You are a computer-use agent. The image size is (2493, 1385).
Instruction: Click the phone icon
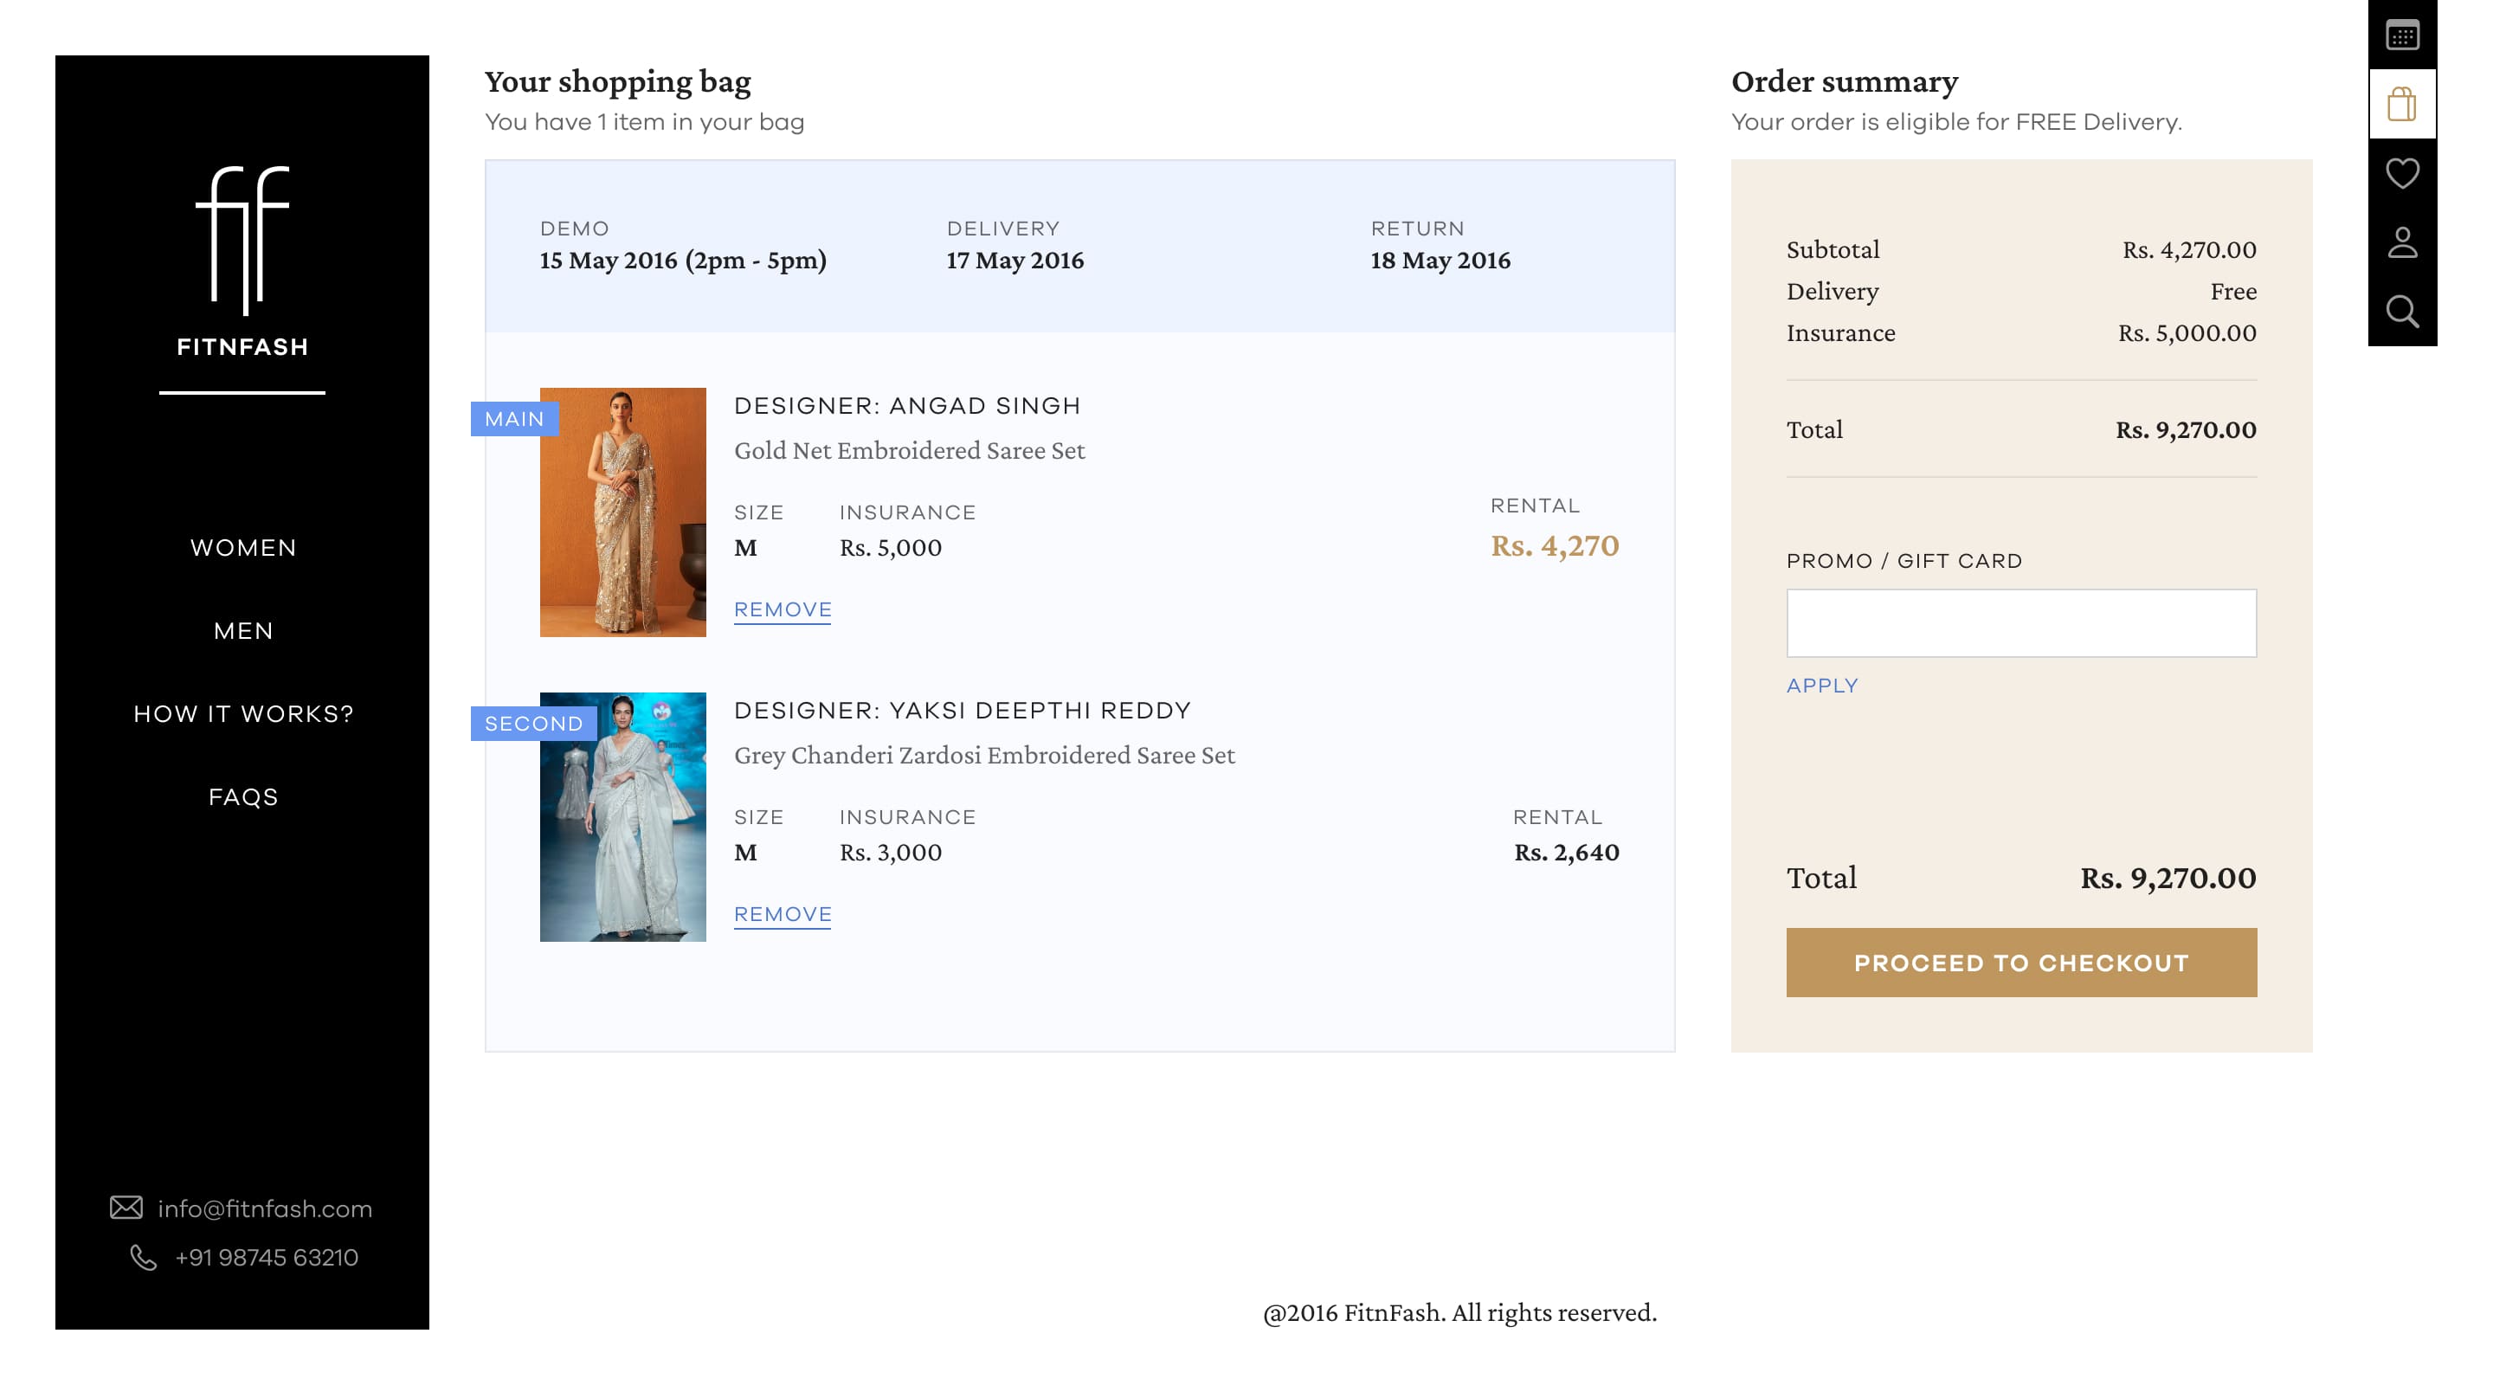(x=143, y=1256)
